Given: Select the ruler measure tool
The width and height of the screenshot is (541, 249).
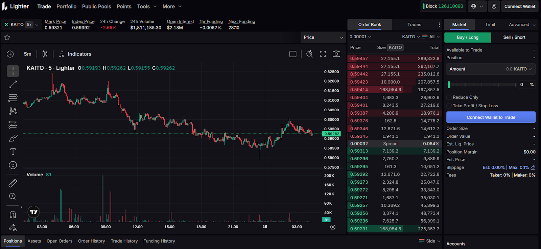Looking at the screenshot, I should pyautogui.click(x=13, y=183).
